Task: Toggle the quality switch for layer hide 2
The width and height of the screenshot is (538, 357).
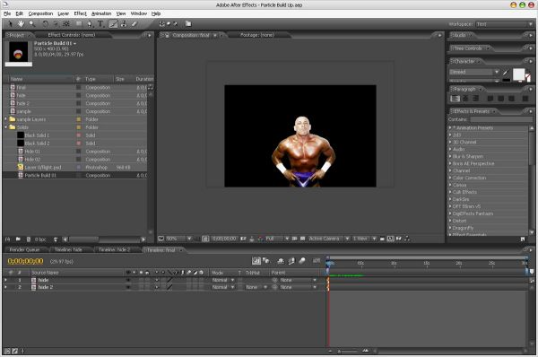Action: pos(169,287)
